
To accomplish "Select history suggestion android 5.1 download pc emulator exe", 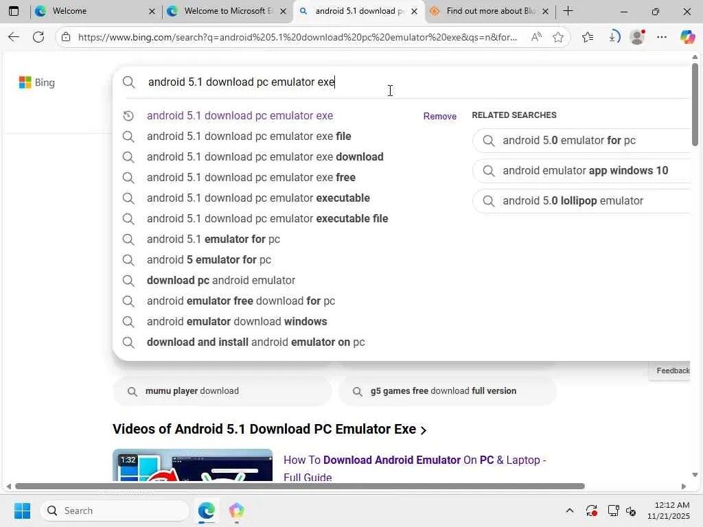I will (240, 115).
